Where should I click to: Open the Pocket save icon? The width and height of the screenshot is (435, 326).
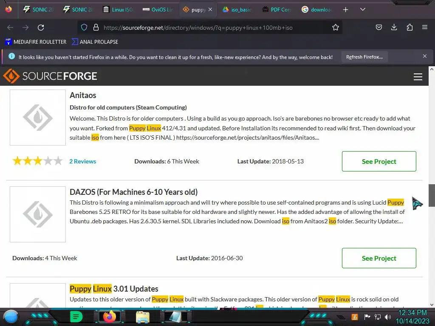[x=379, y=27]
